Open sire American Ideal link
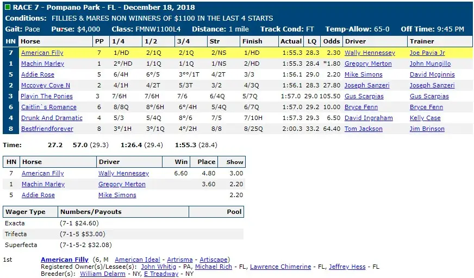The width and height of the screenshot is (474, 278). pyautogui.click(x=137, y=260)
